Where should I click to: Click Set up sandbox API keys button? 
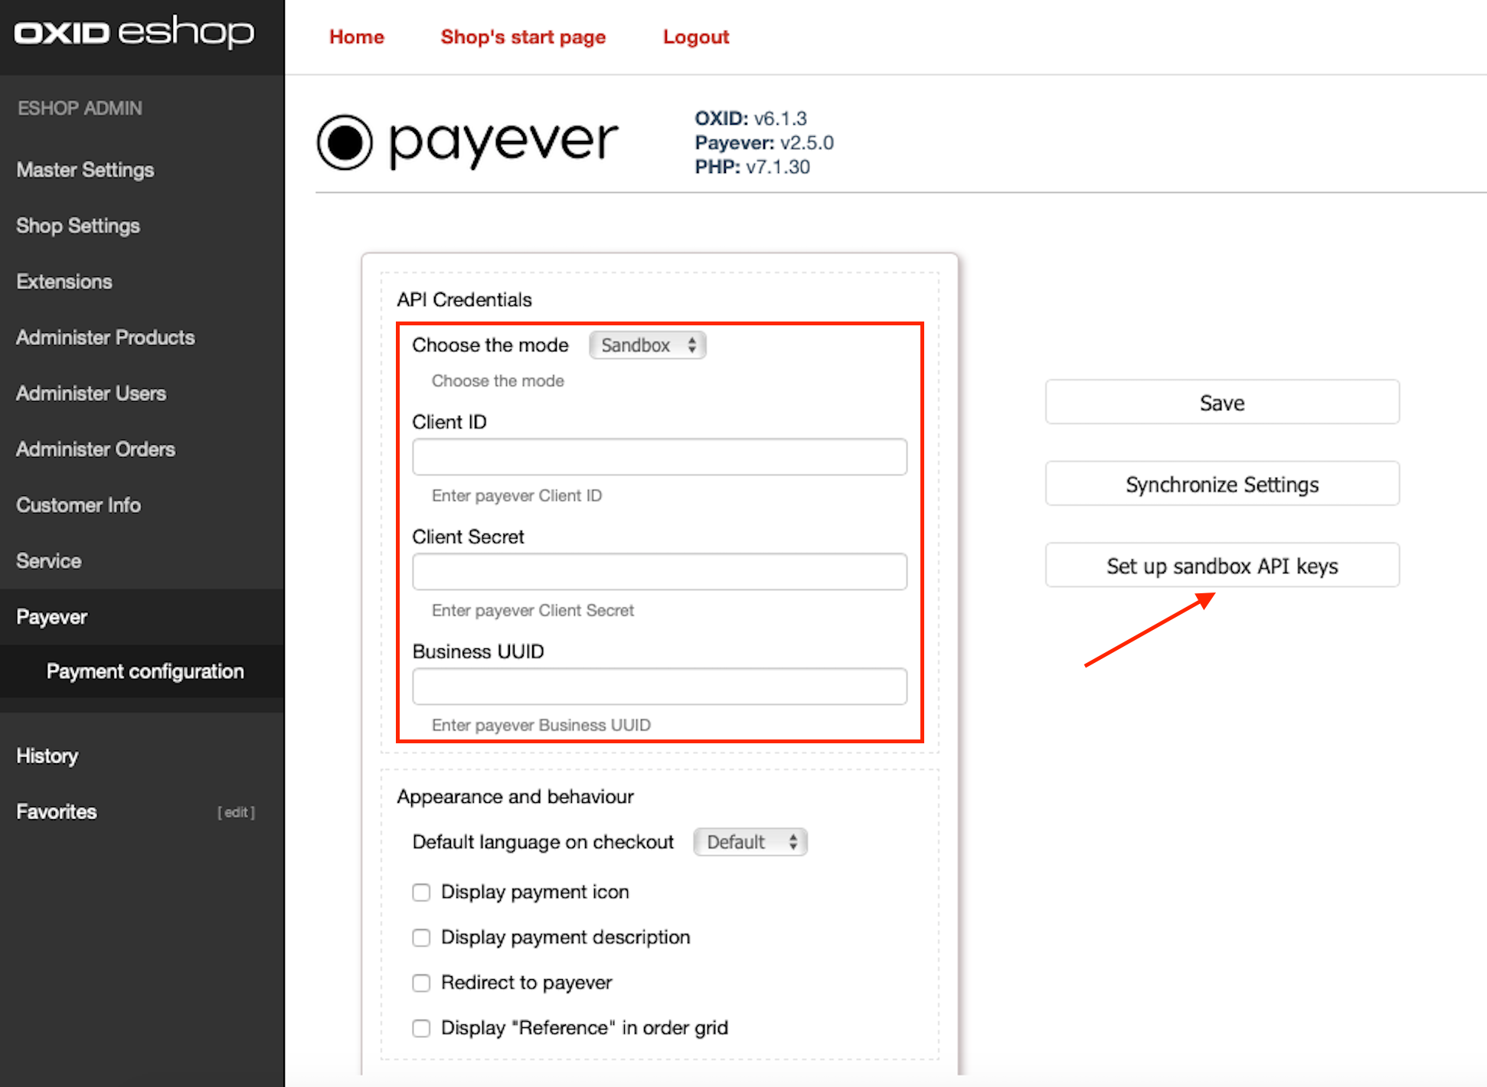coord(1222,566)
